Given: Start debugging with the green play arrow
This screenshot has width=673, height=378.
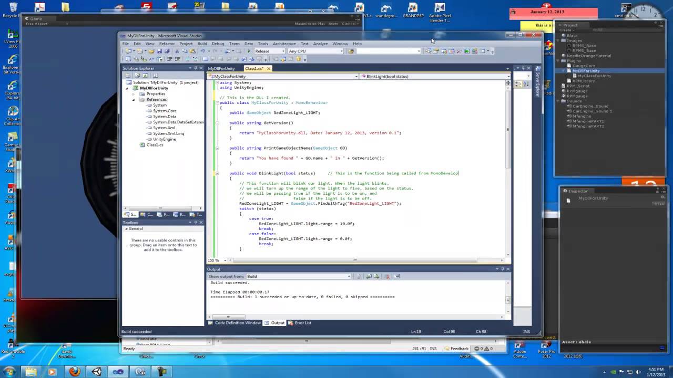Looking at the screenshot, I should 249,51.
